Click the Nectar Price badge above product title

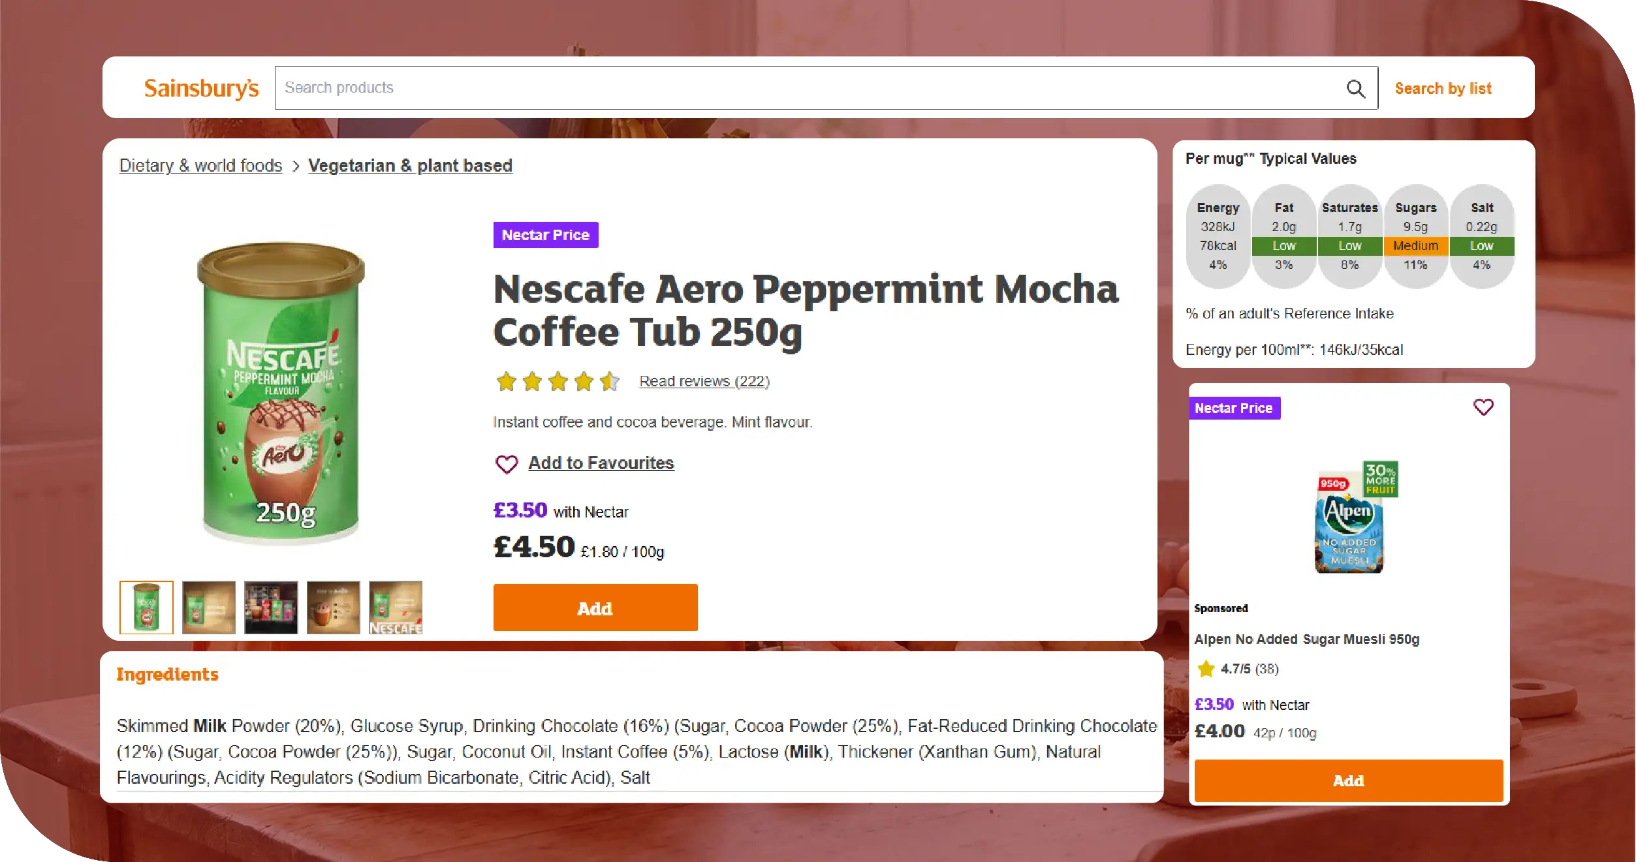point(545,235)
